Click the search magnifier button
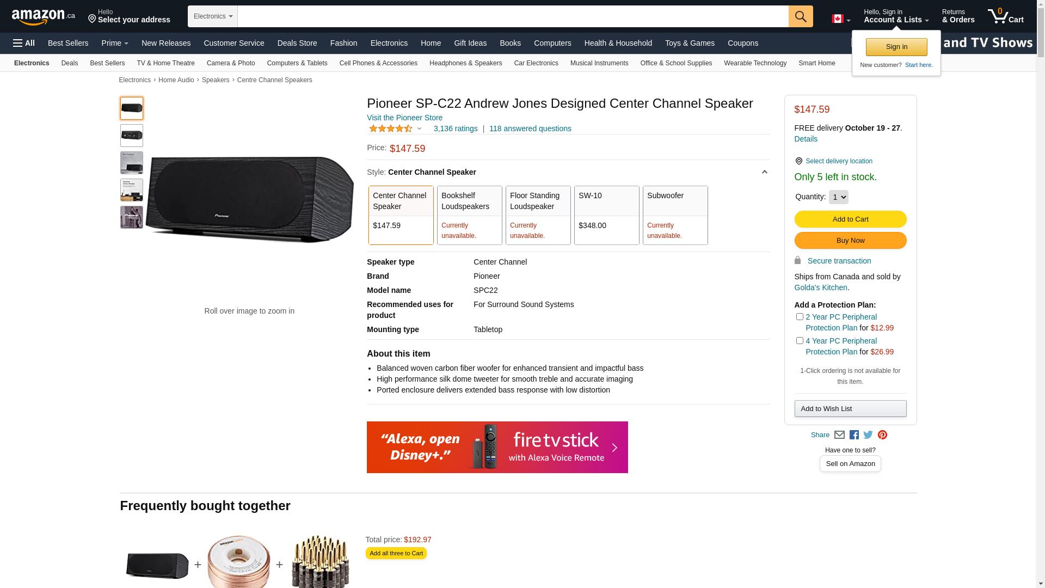Image resolution: width=1045 pixels, height=588 pixels. (x=801, y=16)
